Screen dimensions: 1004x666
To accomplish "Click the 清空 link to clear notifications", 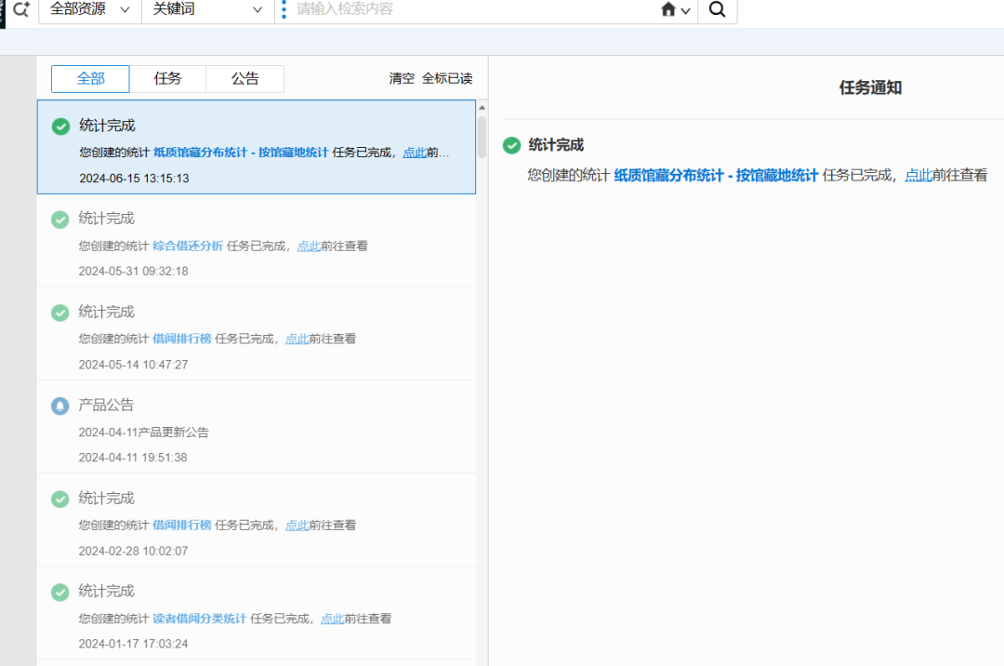I will pos(402,78).
